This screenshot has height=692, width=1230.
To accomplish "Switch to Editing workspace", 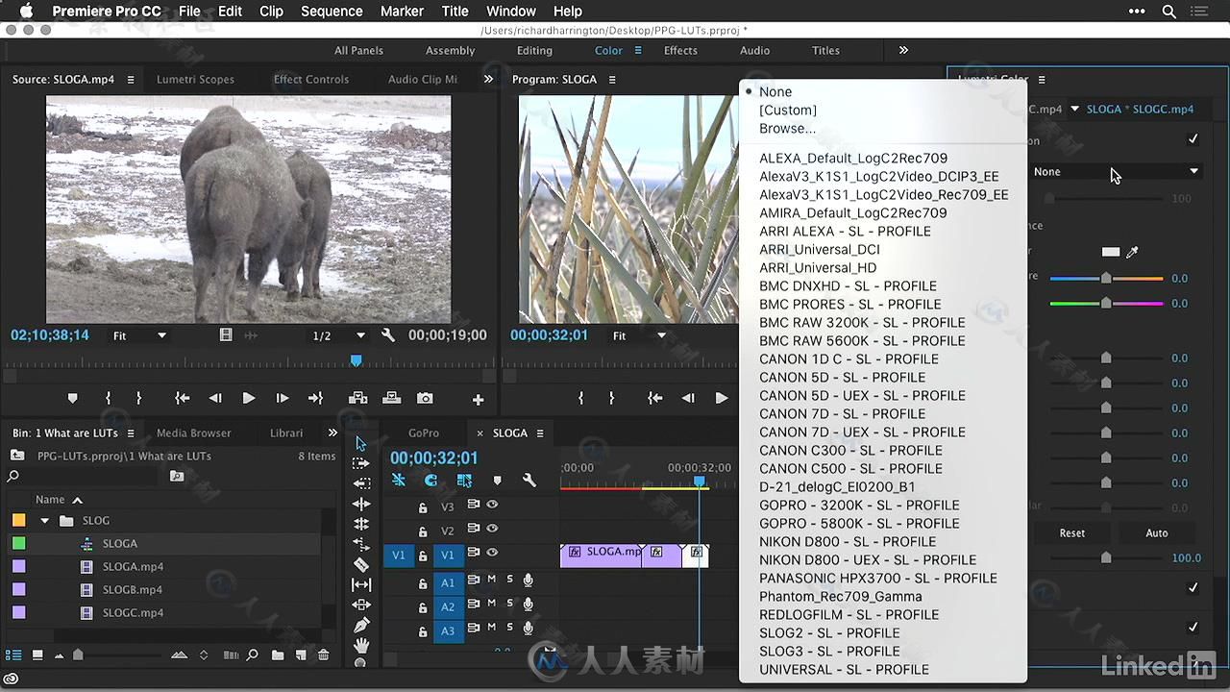I will pyautogui.click(x=534, y=50).
